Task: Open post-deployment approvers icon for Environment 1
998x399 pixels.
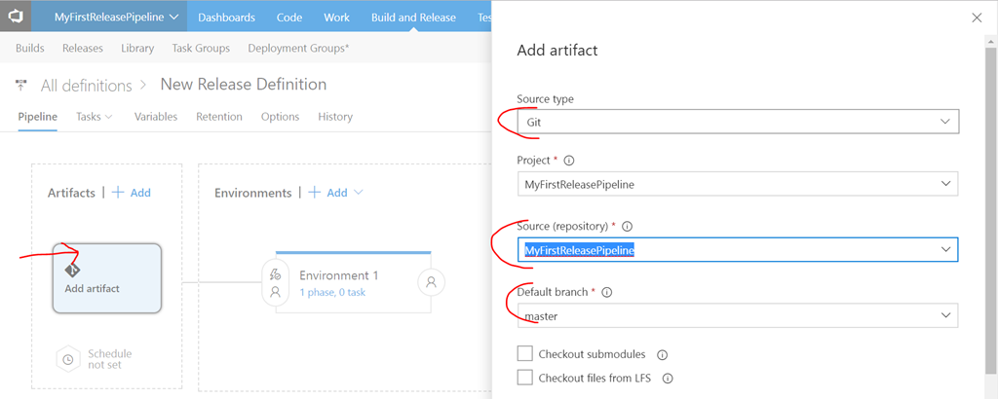Action: pos(429,282)
